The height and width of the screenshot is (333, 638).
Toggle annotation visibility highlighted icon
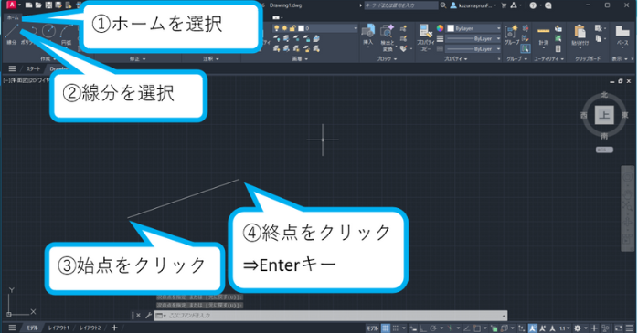[532, 328]
